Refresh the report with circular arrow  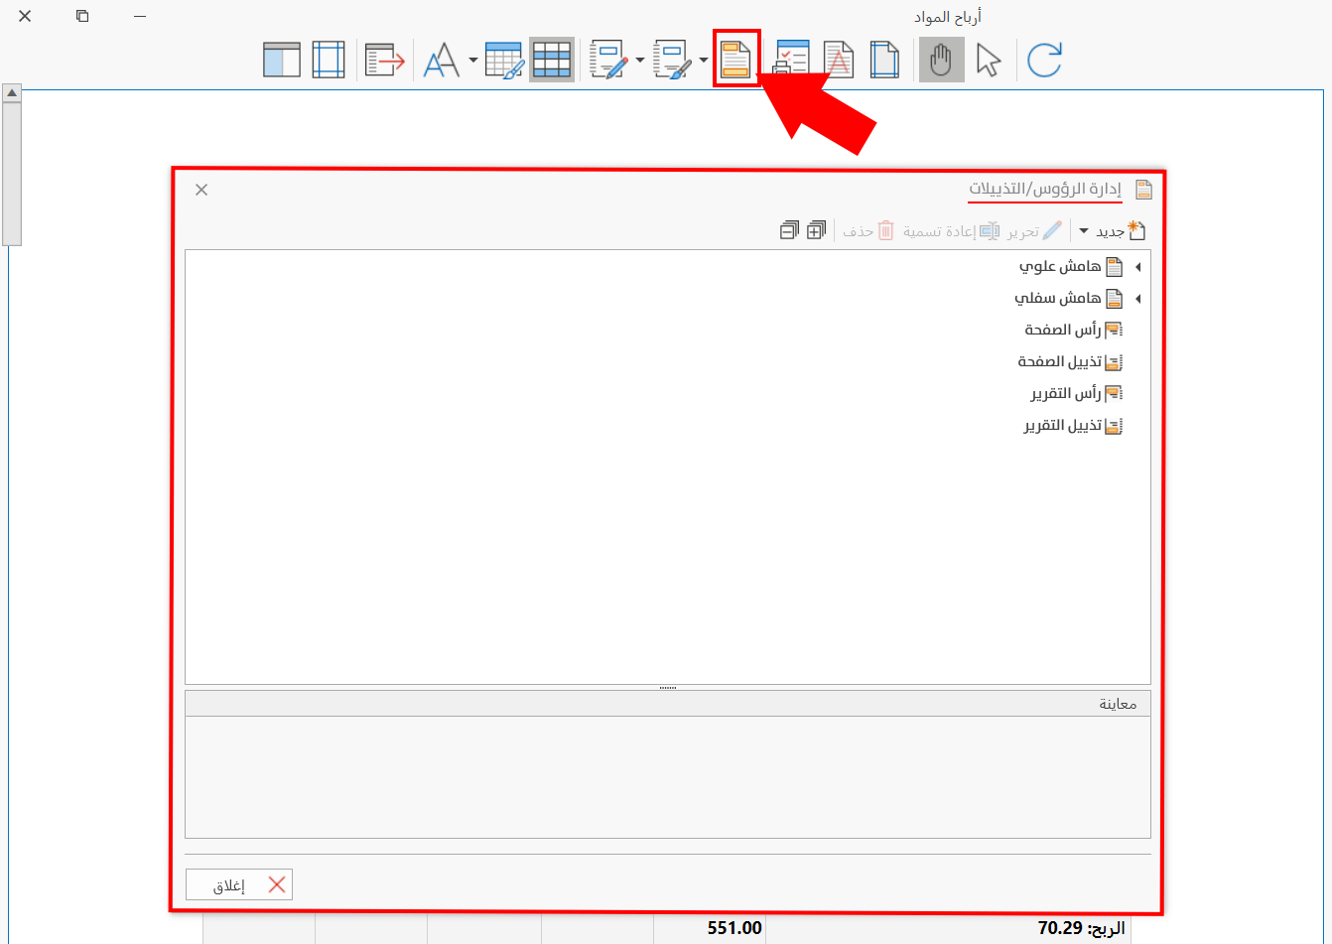[x=1044, y=60]
